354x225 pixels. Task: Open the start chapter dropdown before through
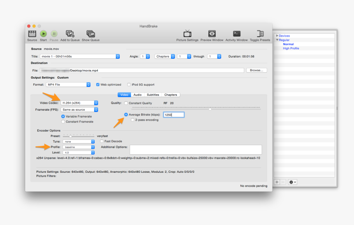coord(184,56)
